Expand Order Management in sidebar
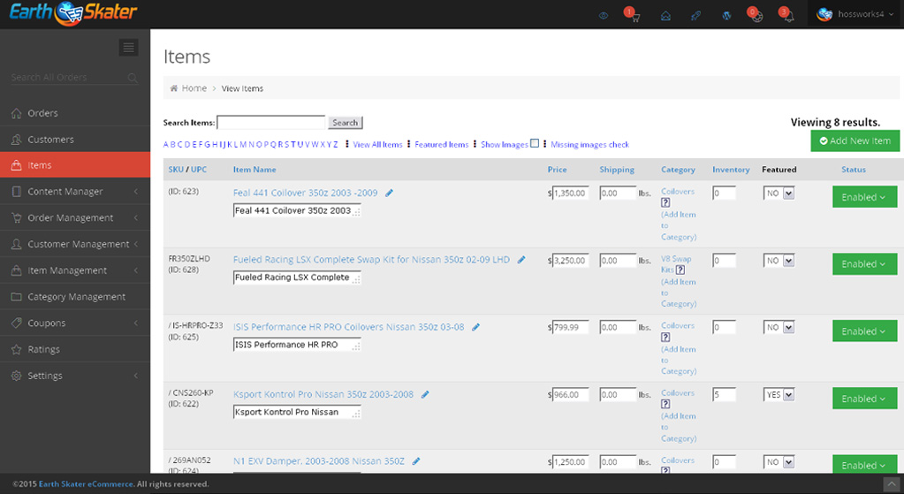The height and width of the screenshot is (494, 904). (75, 218)
